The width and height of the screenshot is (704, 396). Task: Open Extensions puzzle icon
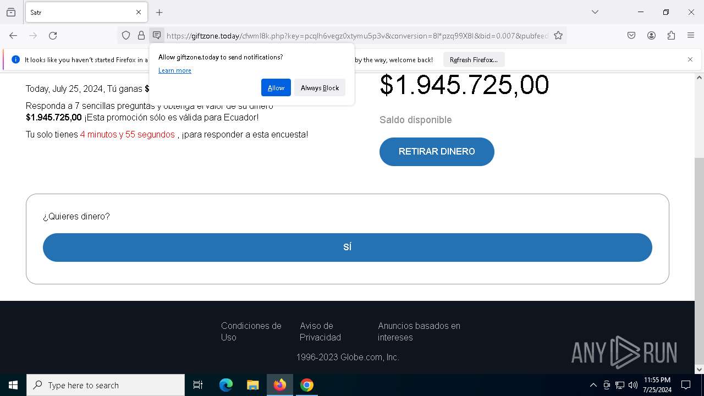pyautogui.click(x=671, y=36)
